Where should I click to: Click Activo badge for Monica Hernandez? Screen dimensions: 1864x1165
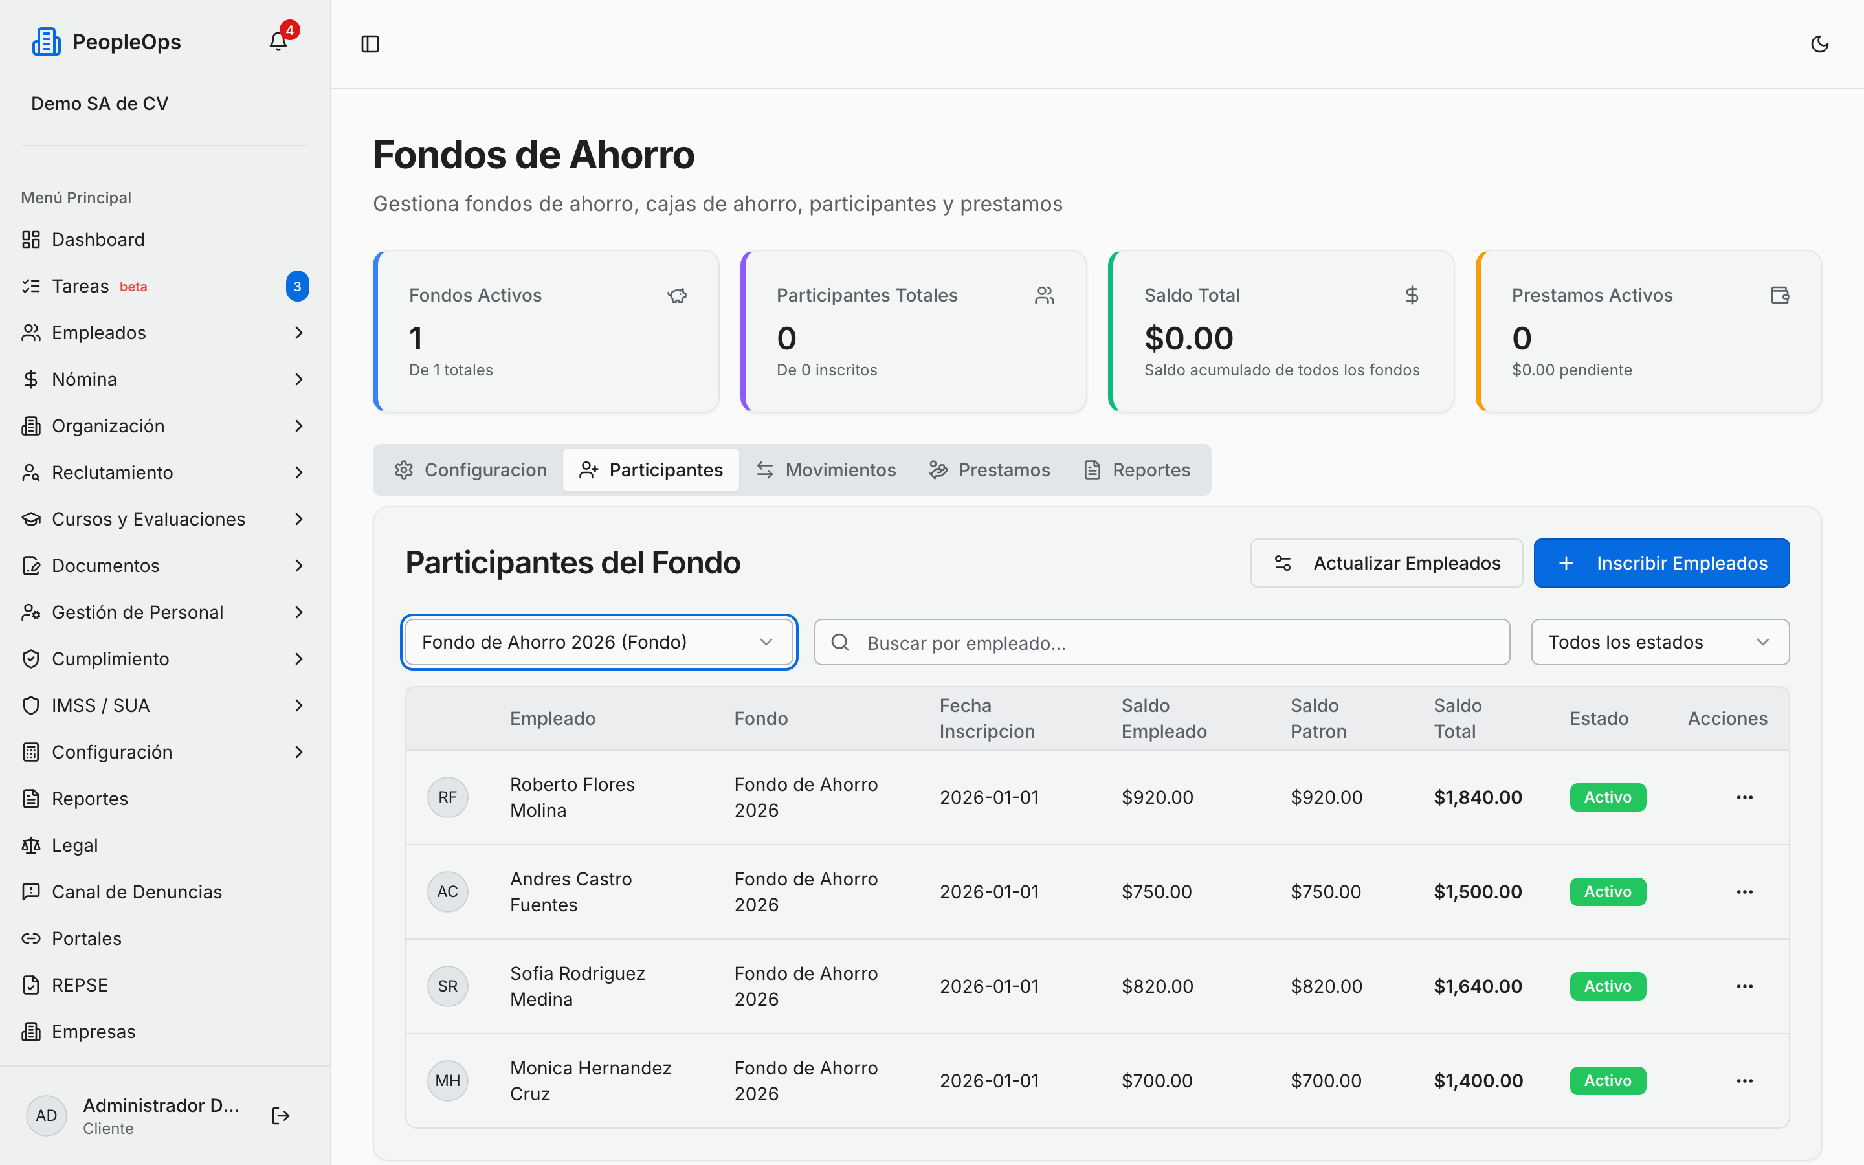[x=1608, y=1081]
